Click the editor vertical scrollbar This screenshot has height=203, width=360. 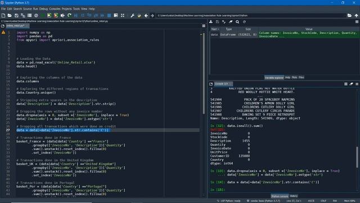click(x=204, y=74)
